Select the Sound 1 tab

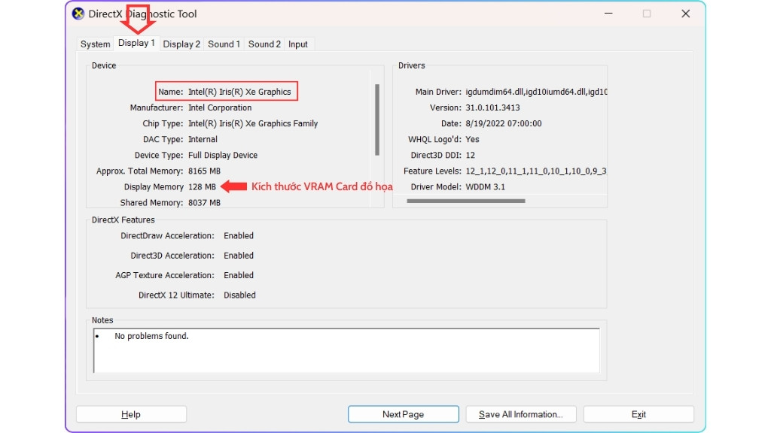coord(224,44)
